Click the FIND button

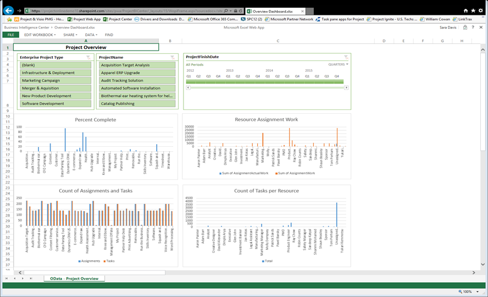click(109, 35)
